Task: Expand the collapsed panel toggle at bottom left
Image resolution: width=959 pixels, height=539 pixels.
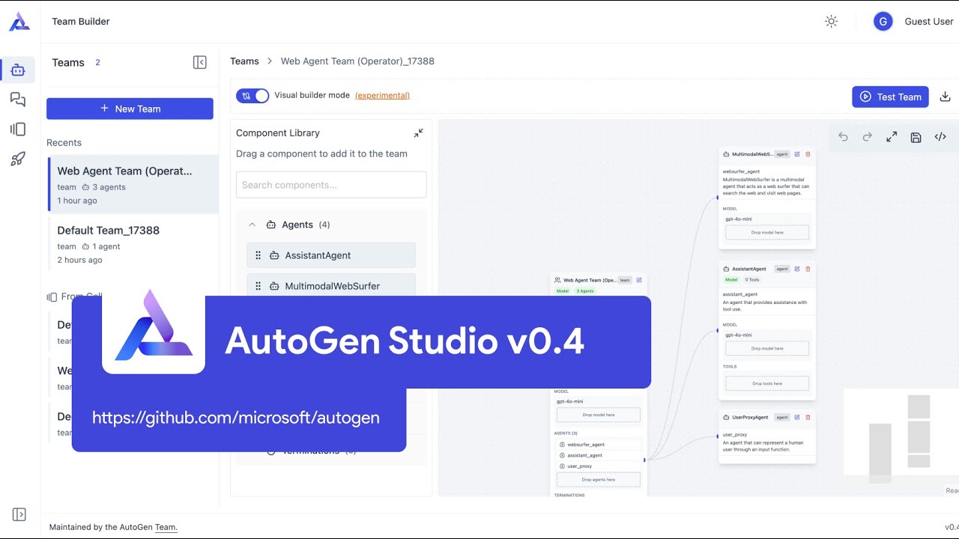Action: pos(19,514)
